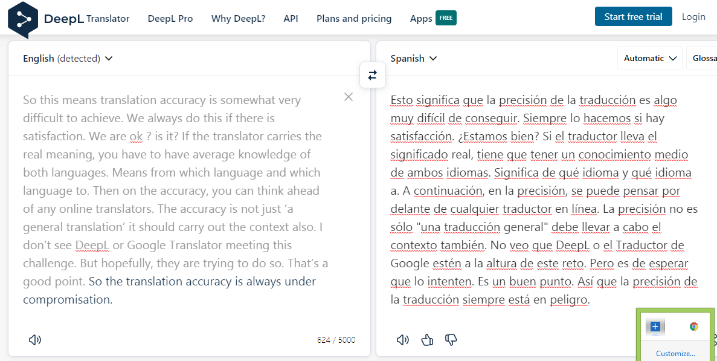Click the 624 / 5000 character counter
Viewport: 717px width, 361px height.
click(x=336, y=340)
